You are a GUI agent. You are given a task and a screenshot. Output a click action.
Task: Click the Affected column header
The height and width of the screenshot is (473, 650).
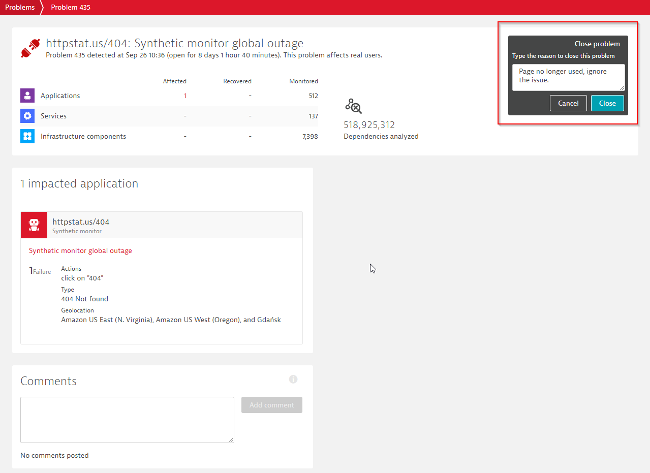click(175, 81)
